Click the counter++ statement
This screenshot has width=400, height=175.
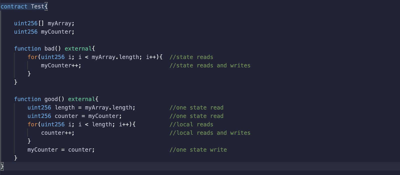point(57,133)
